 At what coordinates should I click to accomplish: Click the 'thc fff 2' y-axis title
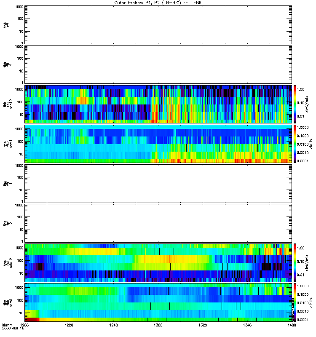point(8,223)
